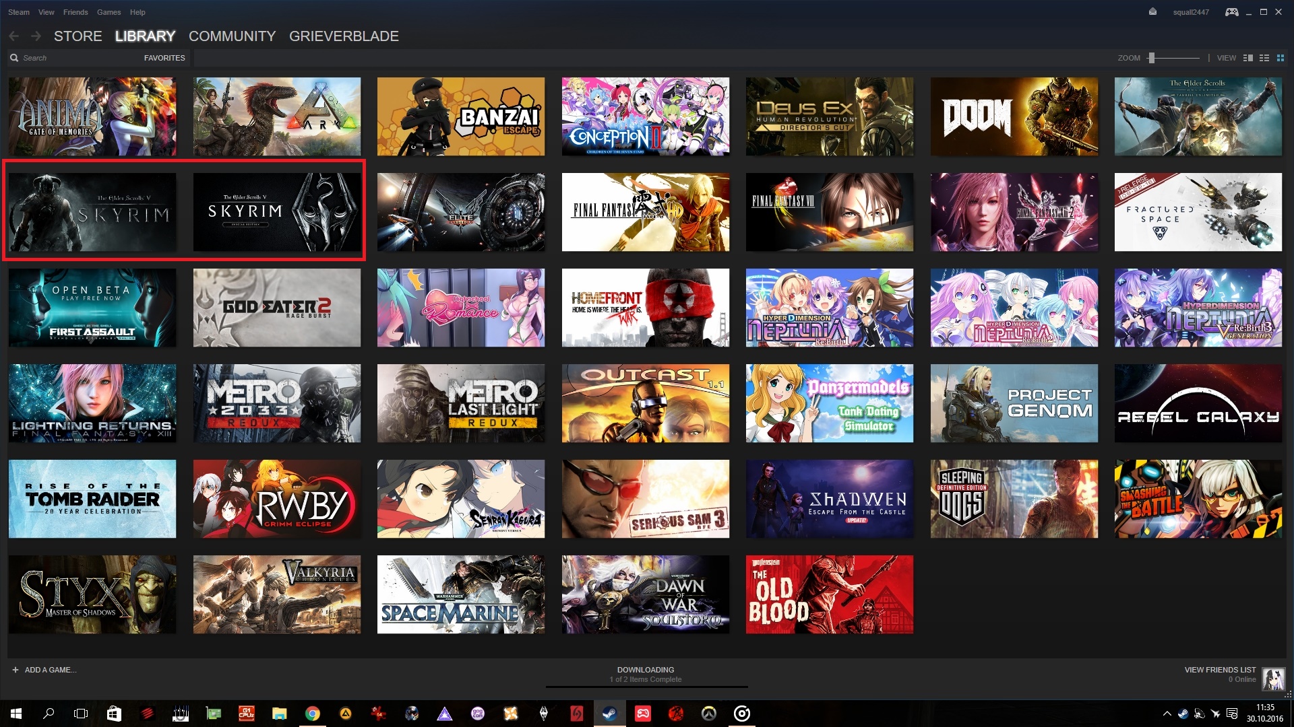Open the COMMUNITY tab
Image resolution: width=1294 pixels, height=727 pixels.
[233, 36]
